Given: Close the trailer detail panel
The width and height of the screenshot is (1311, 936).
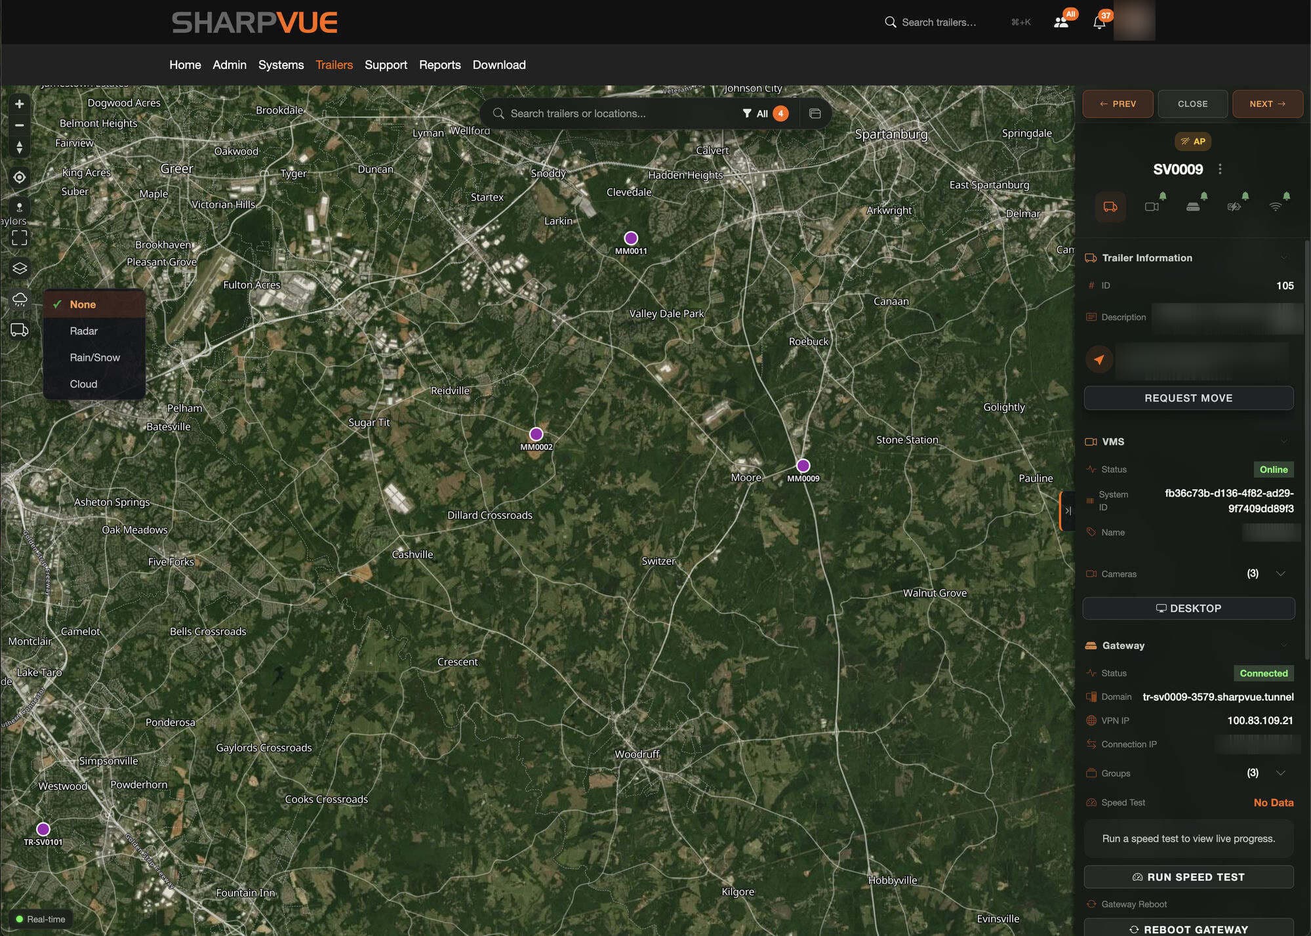Looking at the screenshot, I should tap(1192, 104).
